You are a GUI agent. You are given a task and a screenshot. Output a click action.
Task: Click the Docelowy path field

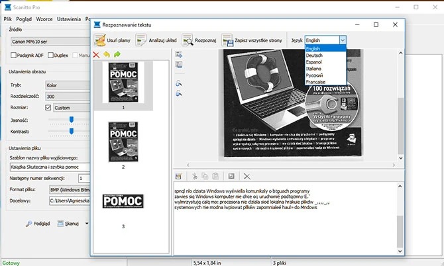[70, 201]
